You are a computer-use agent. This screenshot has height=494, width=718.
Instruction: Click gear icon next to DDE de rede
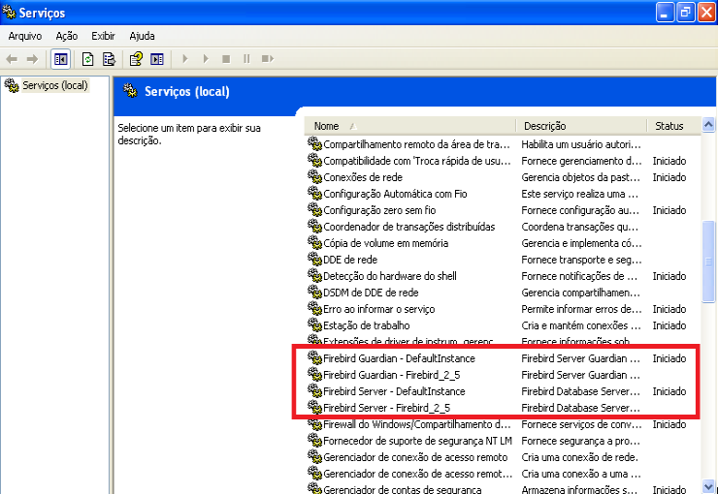pyautogui.click(x=314, y=259)
